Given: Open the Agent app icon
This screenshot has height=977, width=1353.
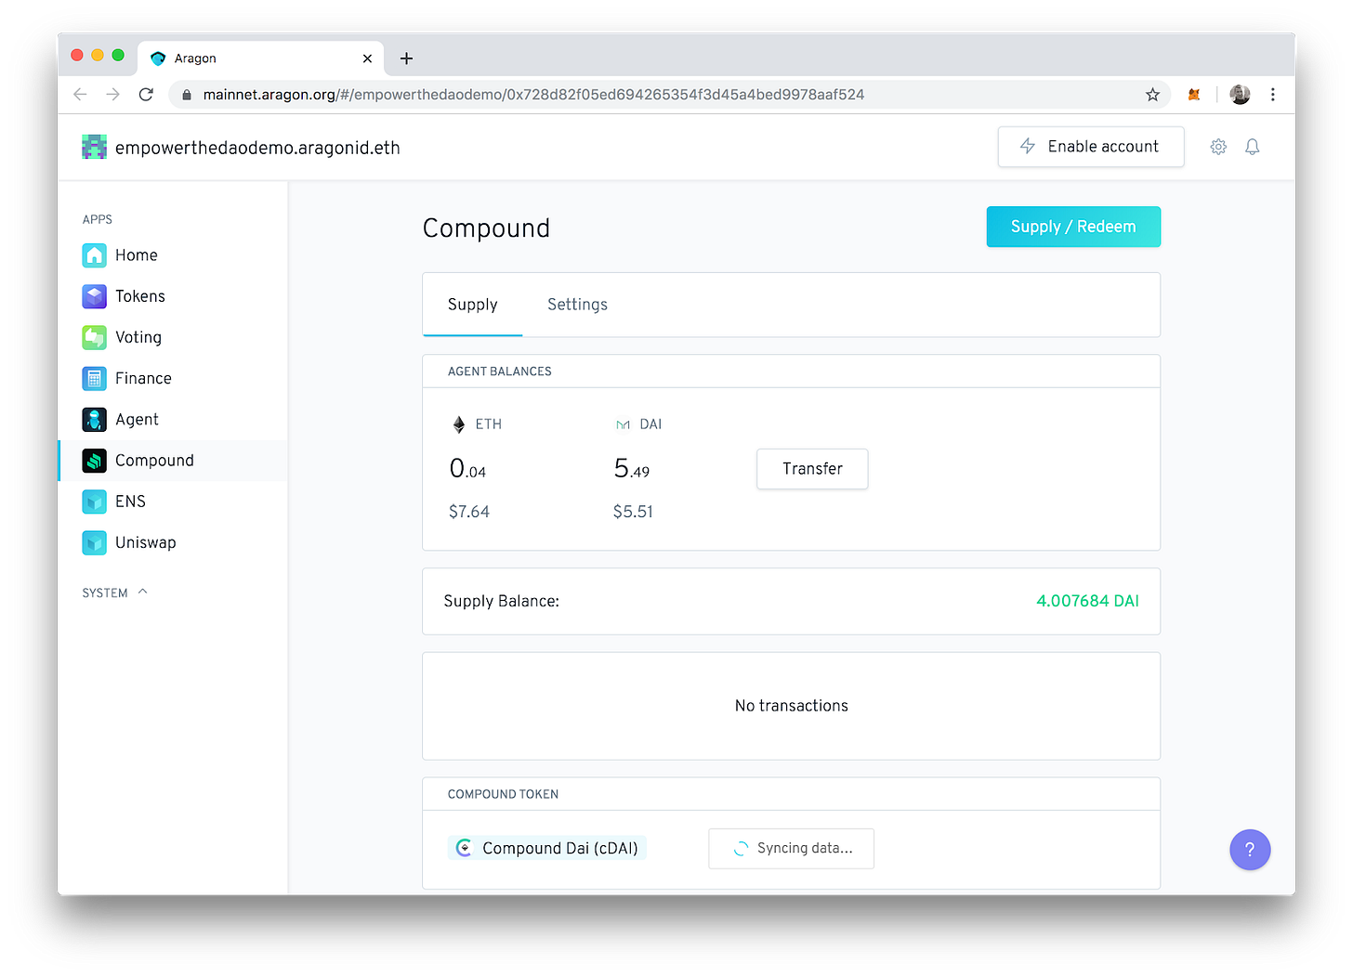Looking at the screenshot, I should [x=94, y=420].
